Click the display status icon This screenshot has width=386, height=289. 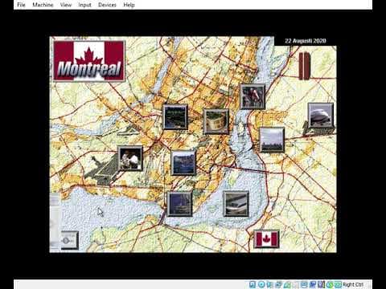pyautogui.click(x=304, y=284)
